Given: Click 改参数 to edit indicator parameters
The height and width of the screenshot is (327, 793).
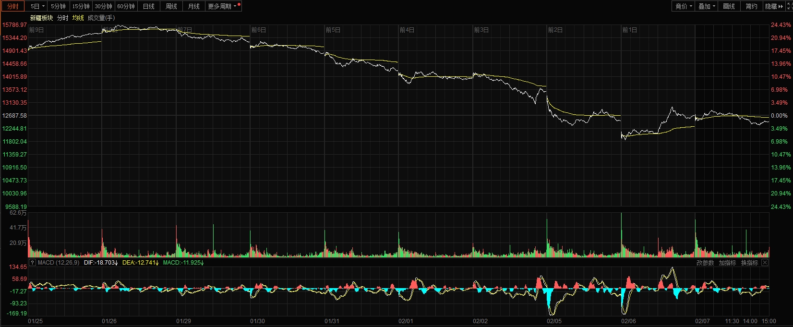Looking at the screenshot, I should click(x=705, y=263).
